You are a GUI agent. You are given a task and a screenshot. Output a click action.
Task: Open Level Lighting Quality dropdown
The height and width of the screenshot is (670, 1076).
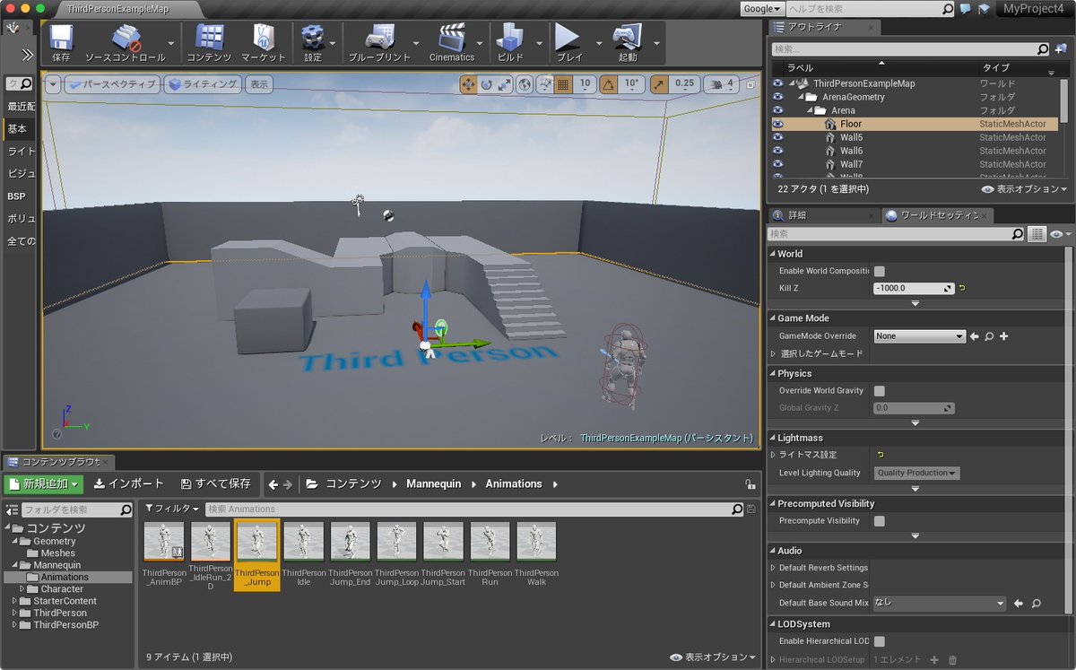916,473
